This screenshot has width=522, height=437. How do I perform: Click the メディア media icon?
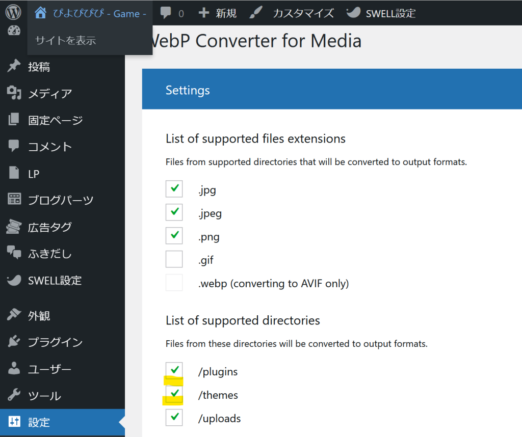point(14,93)
